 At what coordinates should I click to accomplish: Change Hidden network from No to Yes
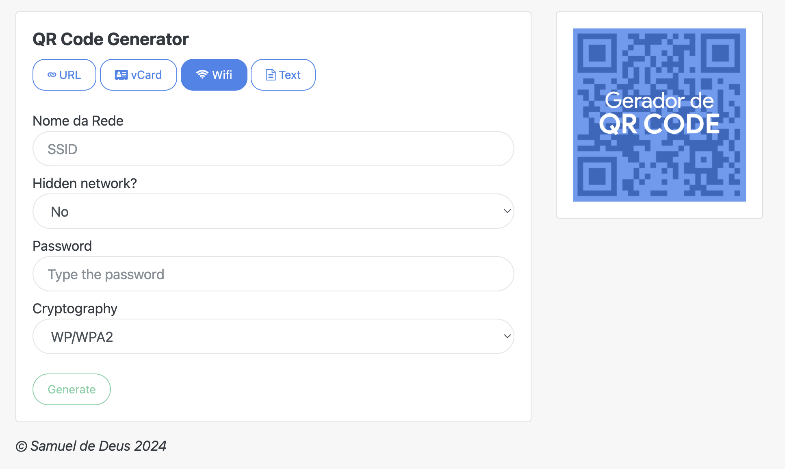pos(273,211)
